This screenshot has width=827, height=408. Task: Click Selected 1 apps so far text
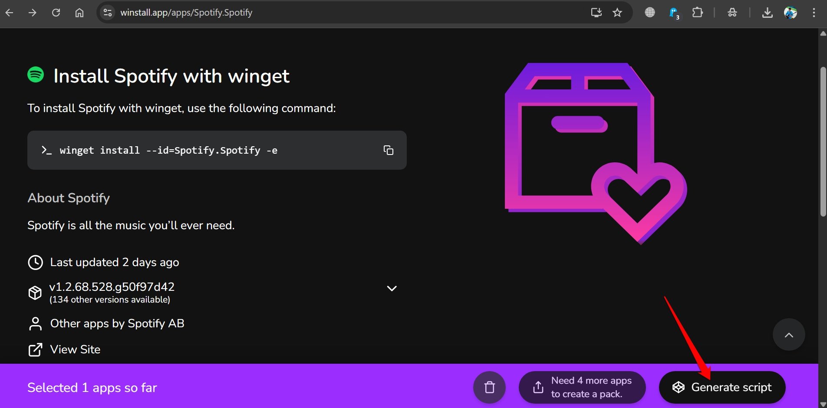tap(92, 388)
